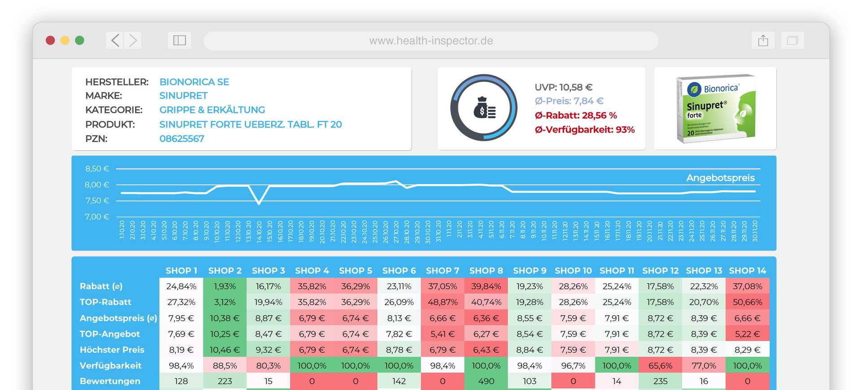Click the 8,50 € axis label
The width and height of the screenshot is (862, 390).
[x=97, y=169]
